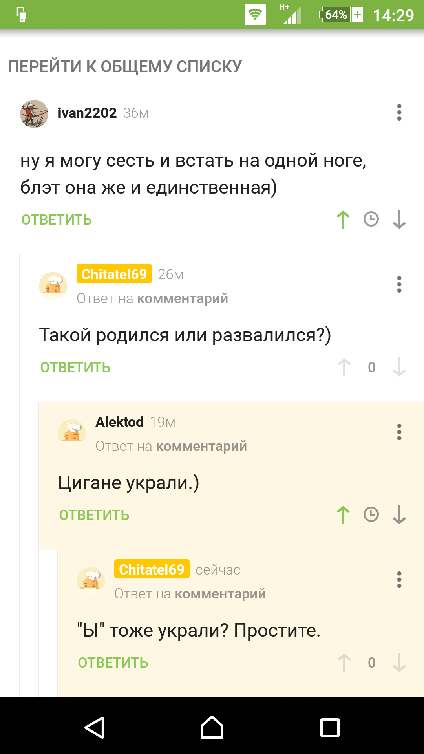Reply to ivan2202's comment
Viewport: 424px width, 754px height.
pyautogui.click(x=57, y=220)
